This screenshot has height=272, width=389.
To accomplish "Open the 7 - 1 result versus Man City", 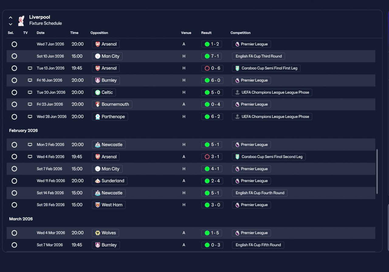I will click(x=212, y=56).
